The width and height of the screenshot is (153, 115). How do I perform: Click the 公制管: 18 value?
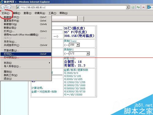coord(73,62)
